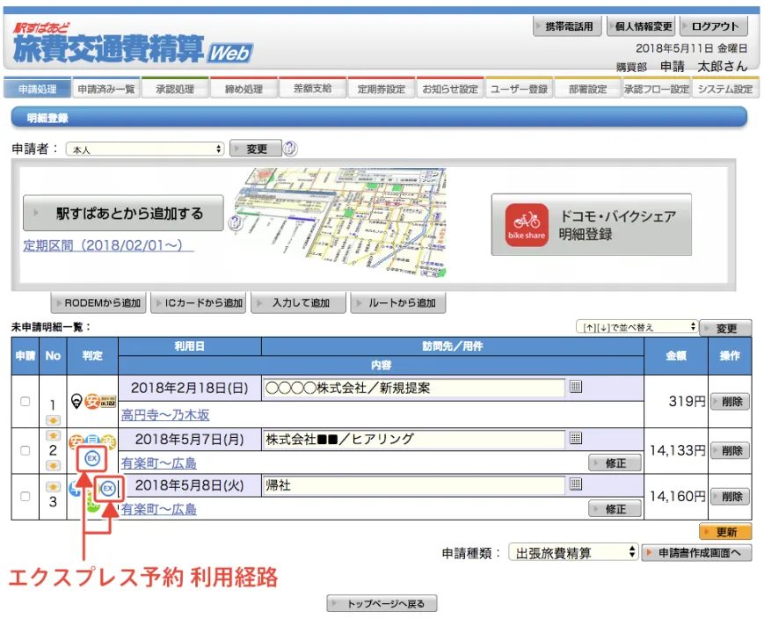Open the calendar icon beside 株式会社■■/ヒアリング
Image resolution: width=764 pixels, height=619 pixels.
click(x=576, y=438)
